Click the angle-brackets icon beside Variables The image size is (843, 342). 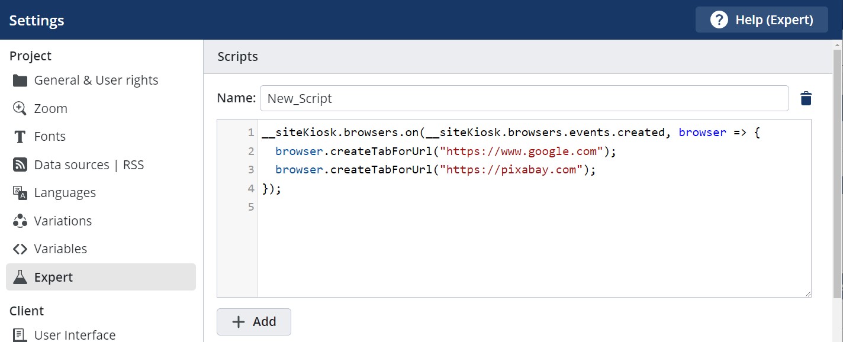tap(20, 249)
